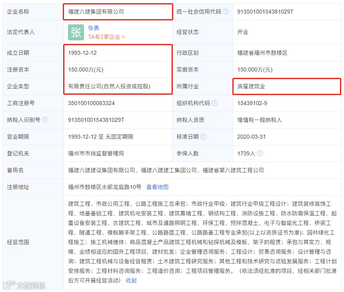This screenshot has width=344, height=292.
Task: Select credit code value 91350100154381029T in top row
Action: [x=265, y=12]
